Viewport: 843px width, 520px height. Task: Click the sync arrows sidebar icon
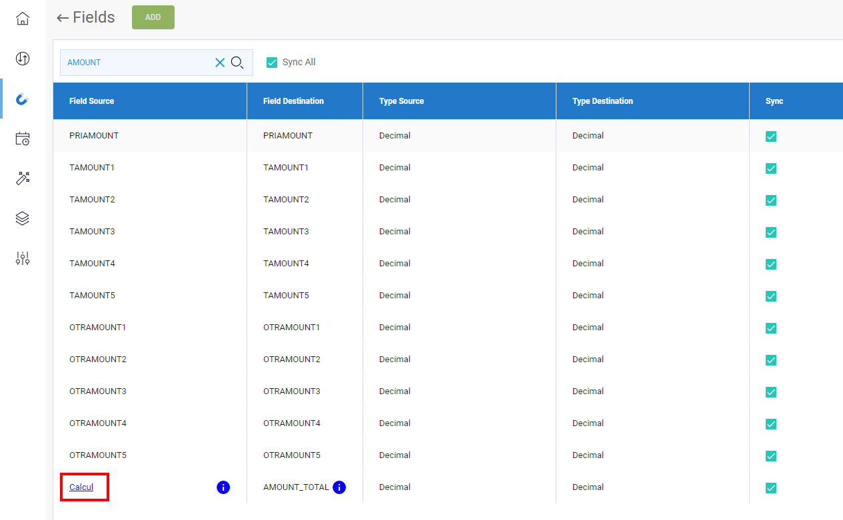tap(23, 59)
